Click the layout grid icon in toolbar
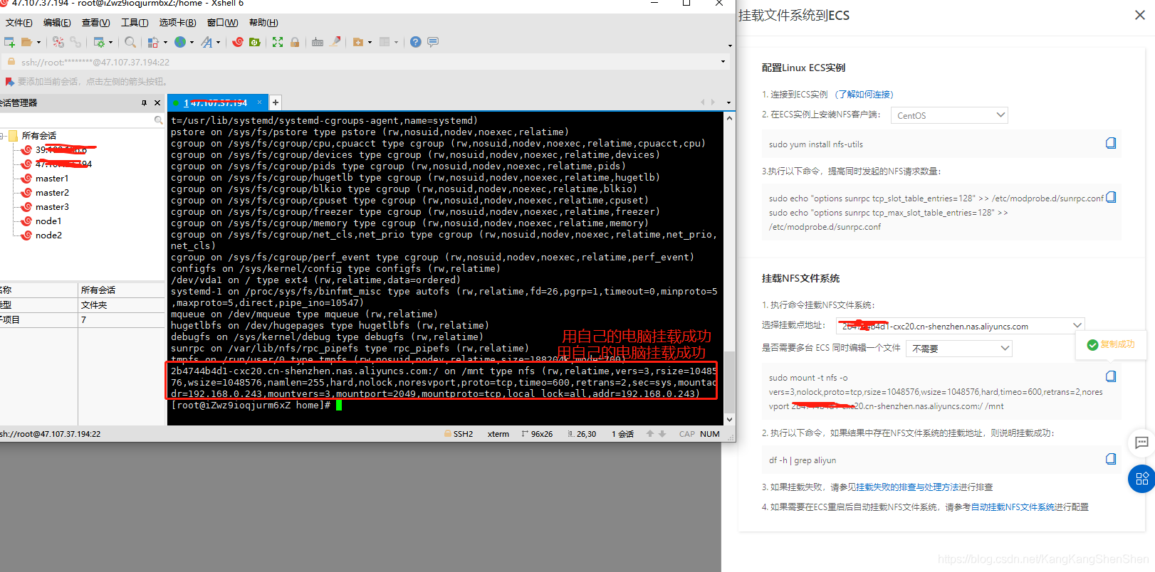Screen dimensions: 1155x572 click(x=385, y=42)
